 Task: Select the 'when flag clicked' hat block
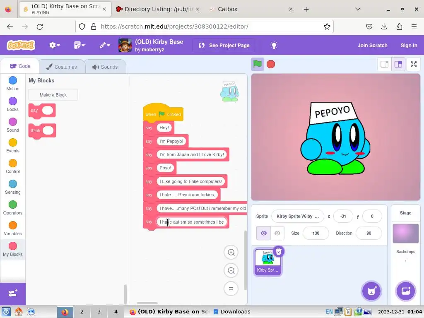pyautogui.click(x=163, y=113)
